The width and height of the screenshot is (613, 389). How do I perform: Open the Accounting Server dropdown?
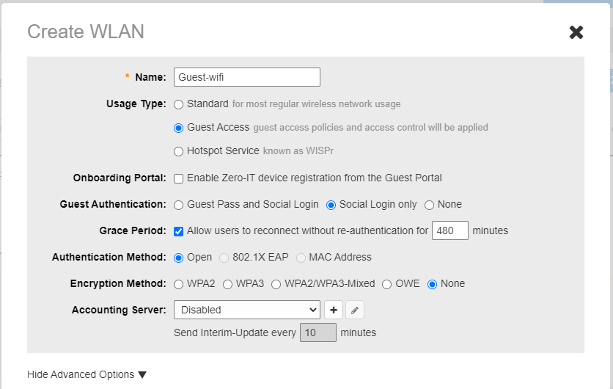[x=246, y=310]
